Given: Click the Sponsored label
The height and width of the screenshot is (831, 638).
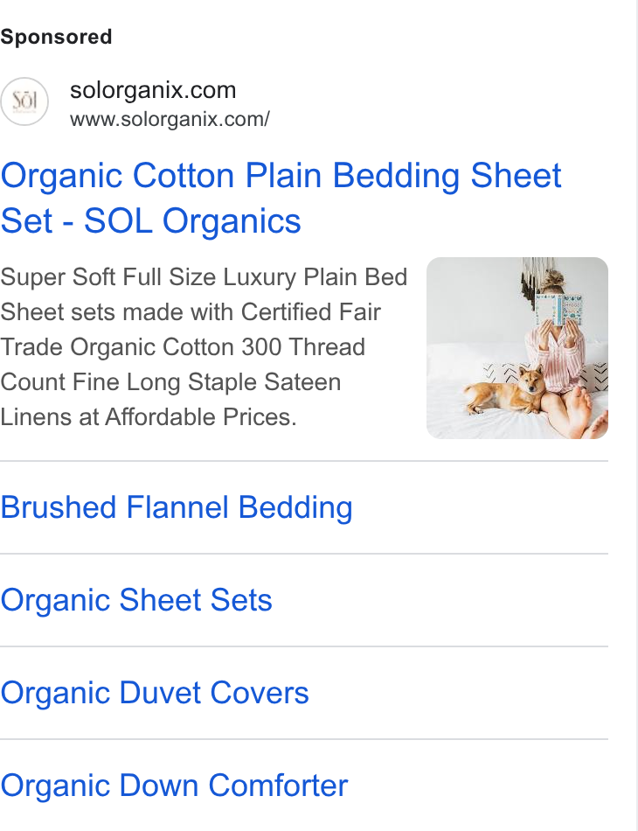Looking at the screenshot, I should 56,37.
